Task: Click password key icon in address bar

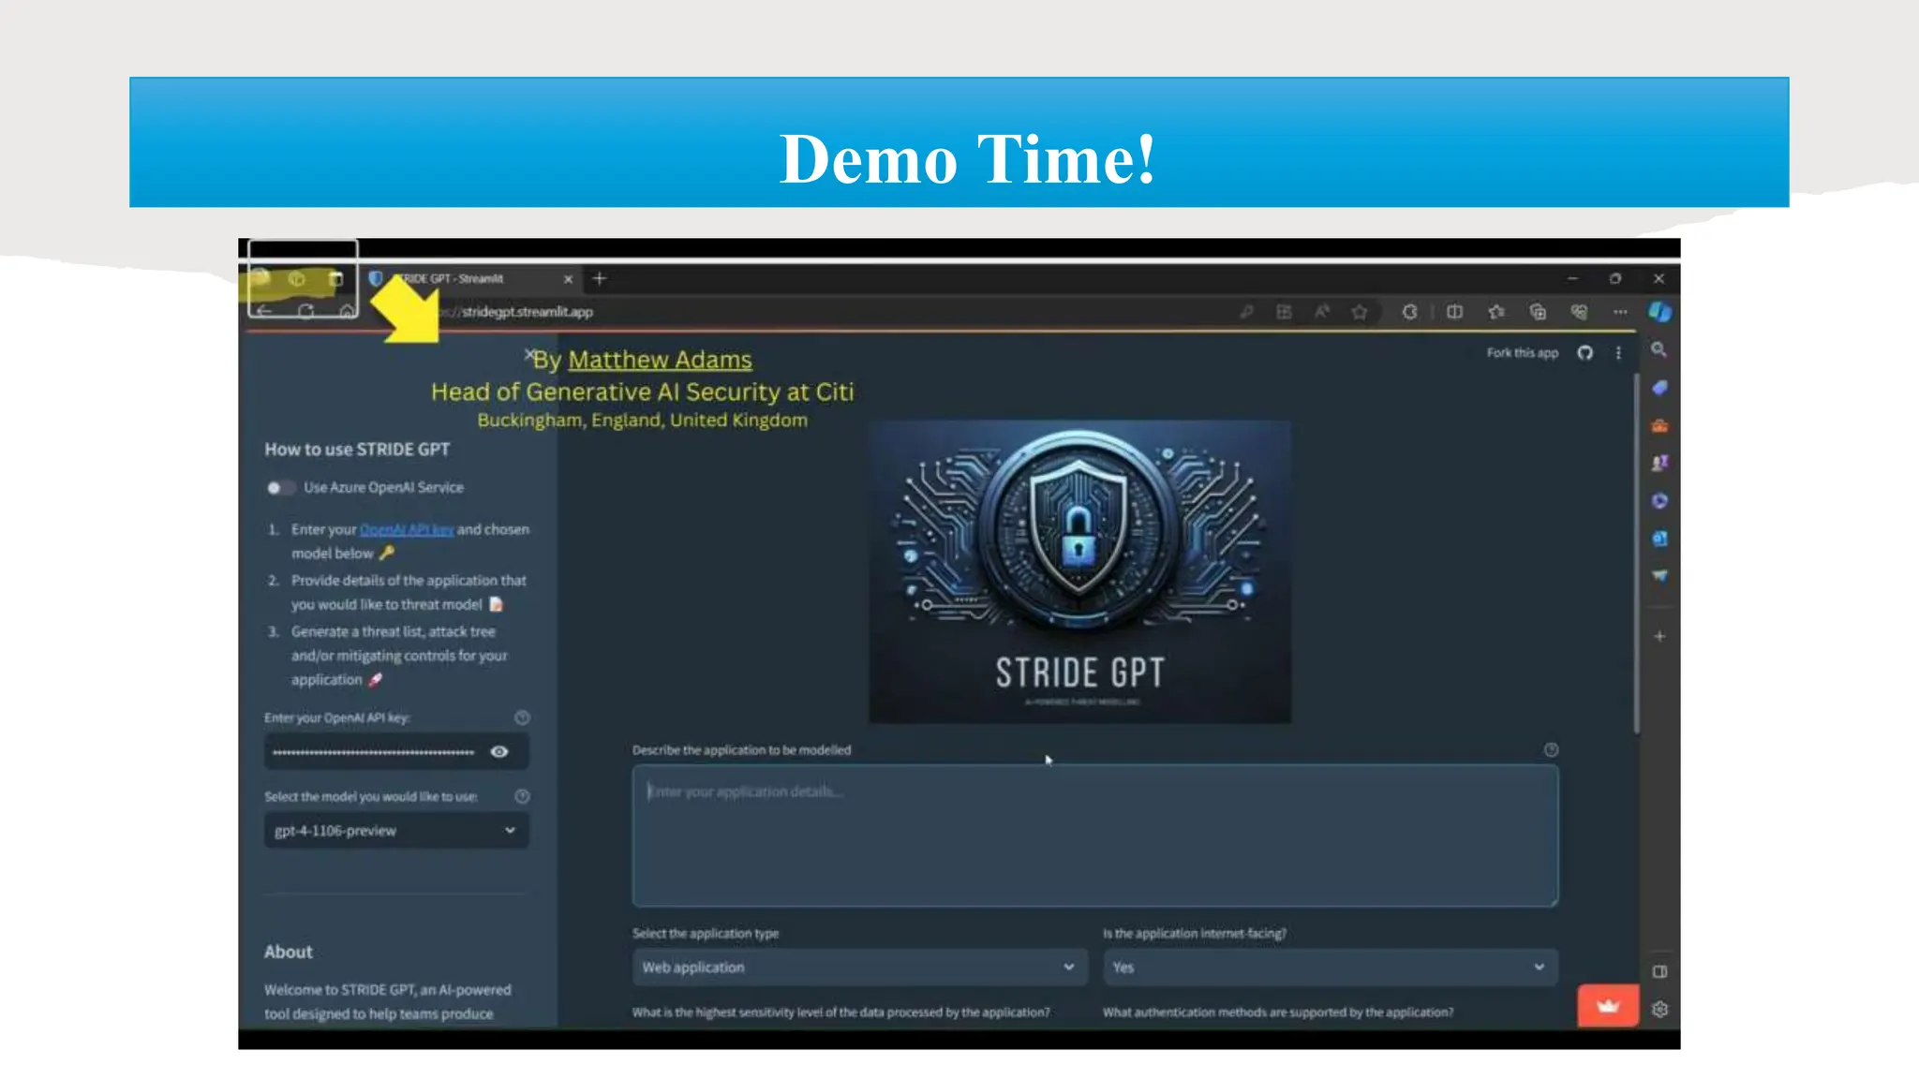Action: coord(1246,312)
